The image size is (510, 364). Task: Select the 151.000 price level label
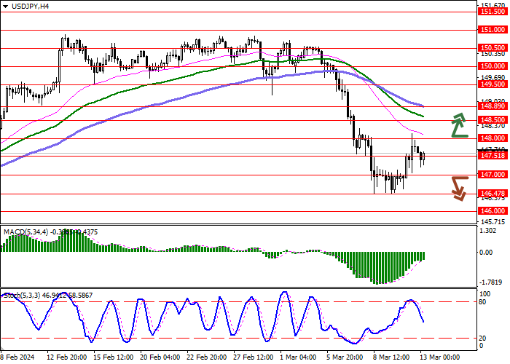tap(493, 30)
